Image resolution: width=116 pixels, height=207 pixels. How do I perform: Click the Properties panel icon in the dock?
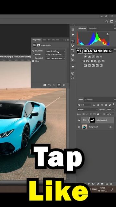pos(73,41)
